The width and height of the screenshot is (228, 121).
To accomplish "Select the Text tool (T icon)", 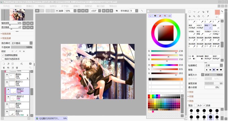I will pyautogui.click(x=208, y=12).
